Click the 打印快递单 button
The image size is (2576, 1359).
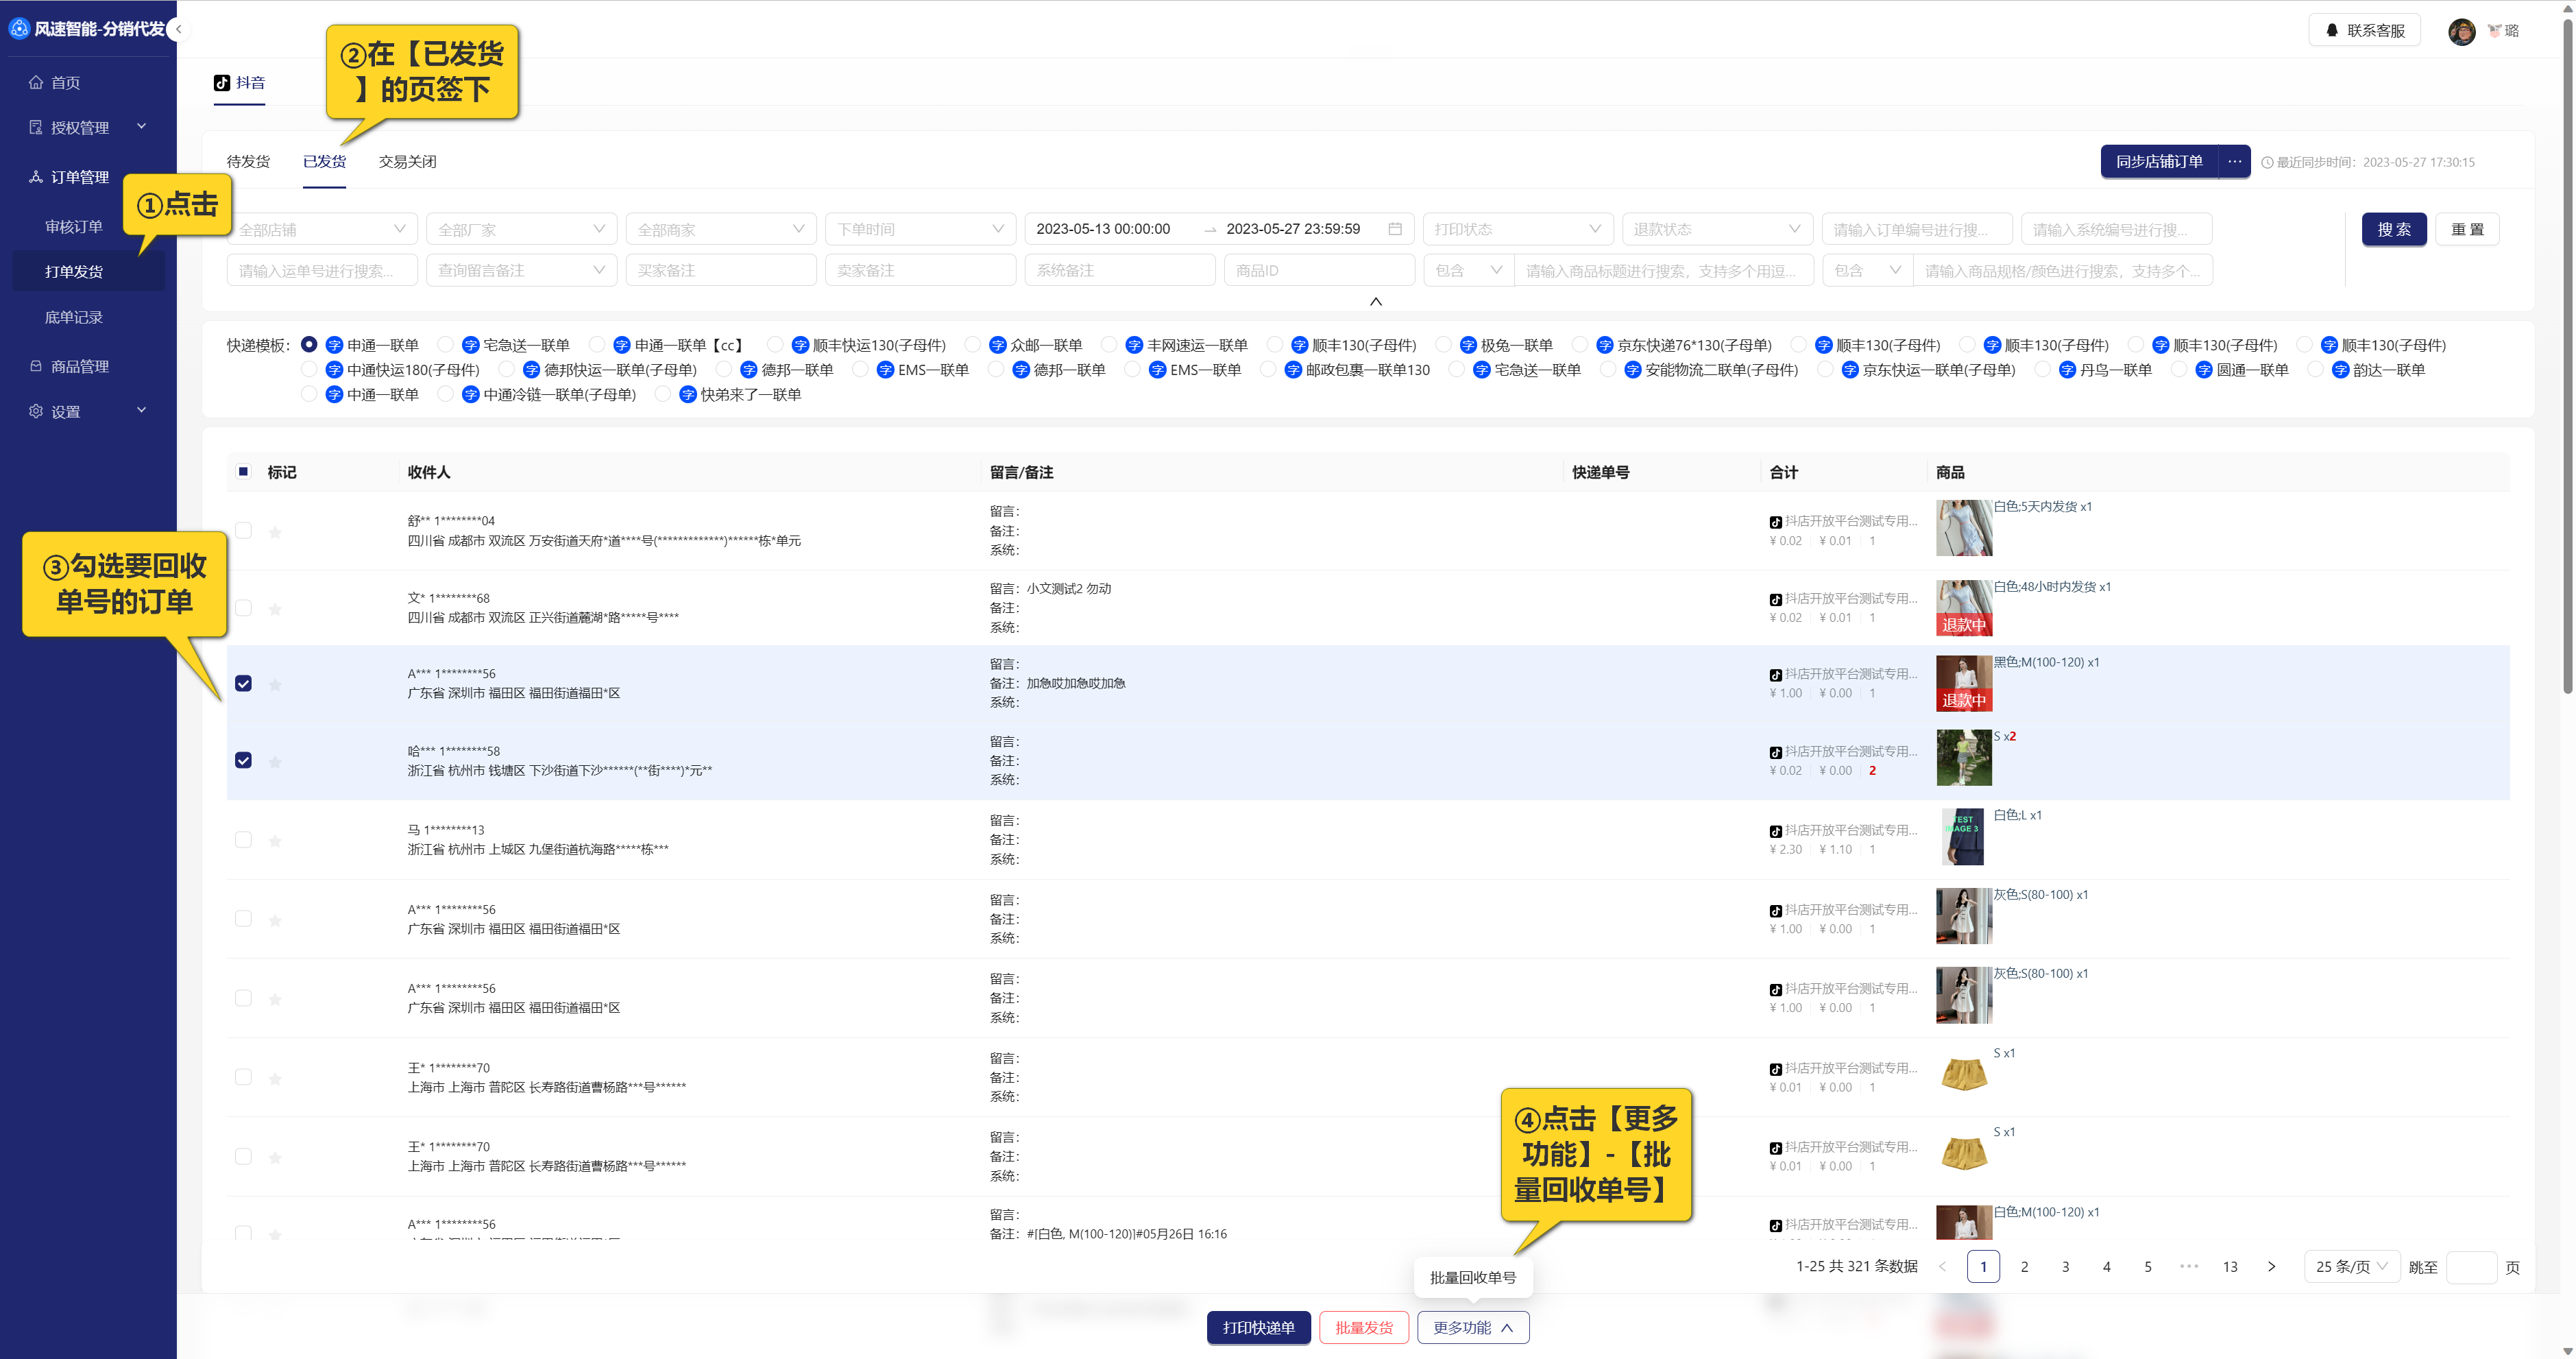tap(1258, 1327)
